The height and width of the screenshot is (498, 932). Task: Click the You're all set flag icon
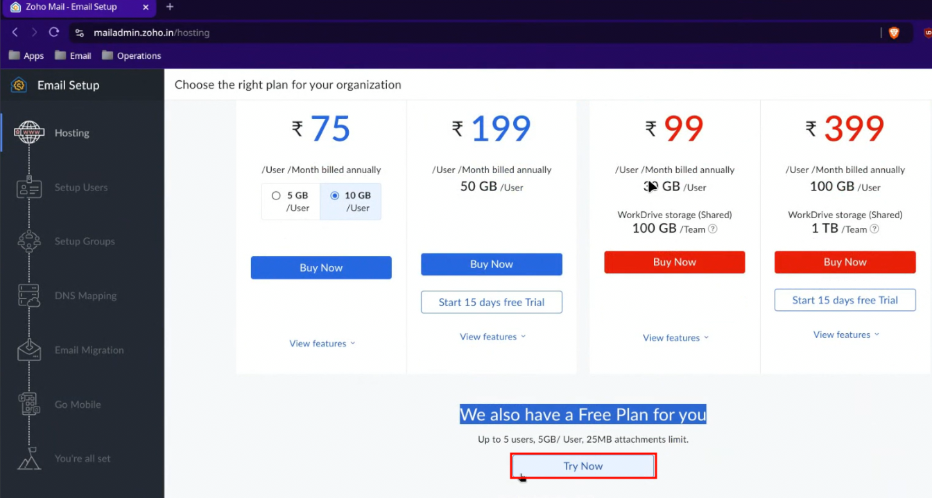29,459
